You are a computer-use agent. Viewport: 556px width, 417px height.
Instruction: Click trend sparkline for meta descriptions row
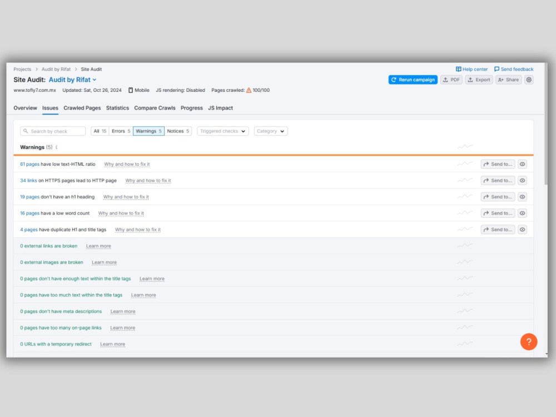(x=464, y=311)
